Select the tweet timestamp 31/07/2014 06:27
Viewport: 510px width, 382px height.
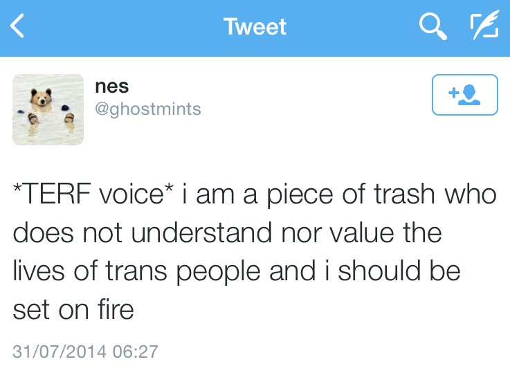pos(85,351)
